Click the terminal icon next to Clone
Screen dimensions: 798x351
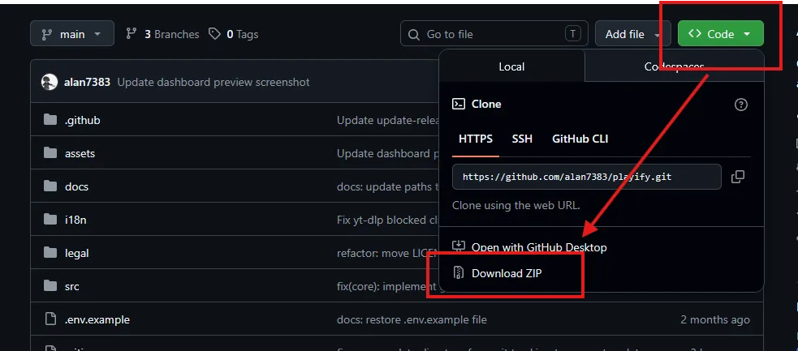[459, 104]
